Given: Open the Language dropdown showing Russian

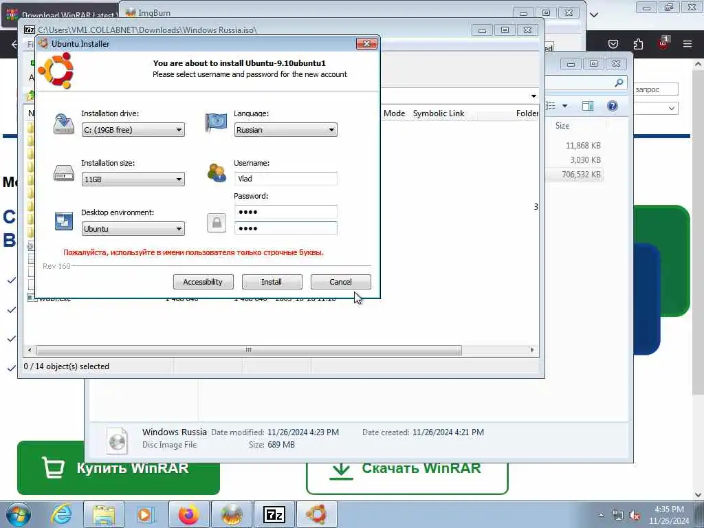Looking at the screenshot, I should 285,130.
